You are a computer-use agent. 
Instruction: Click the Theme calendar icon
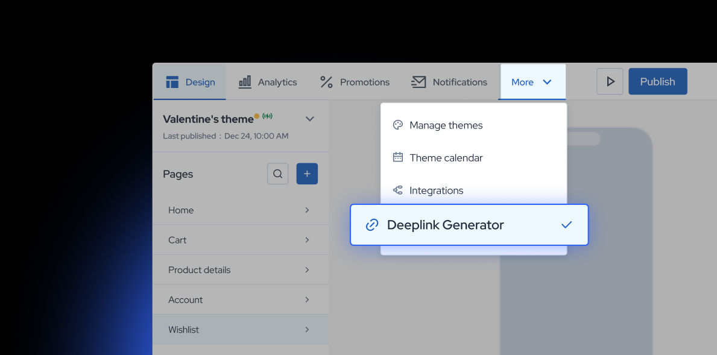(398, 157)
